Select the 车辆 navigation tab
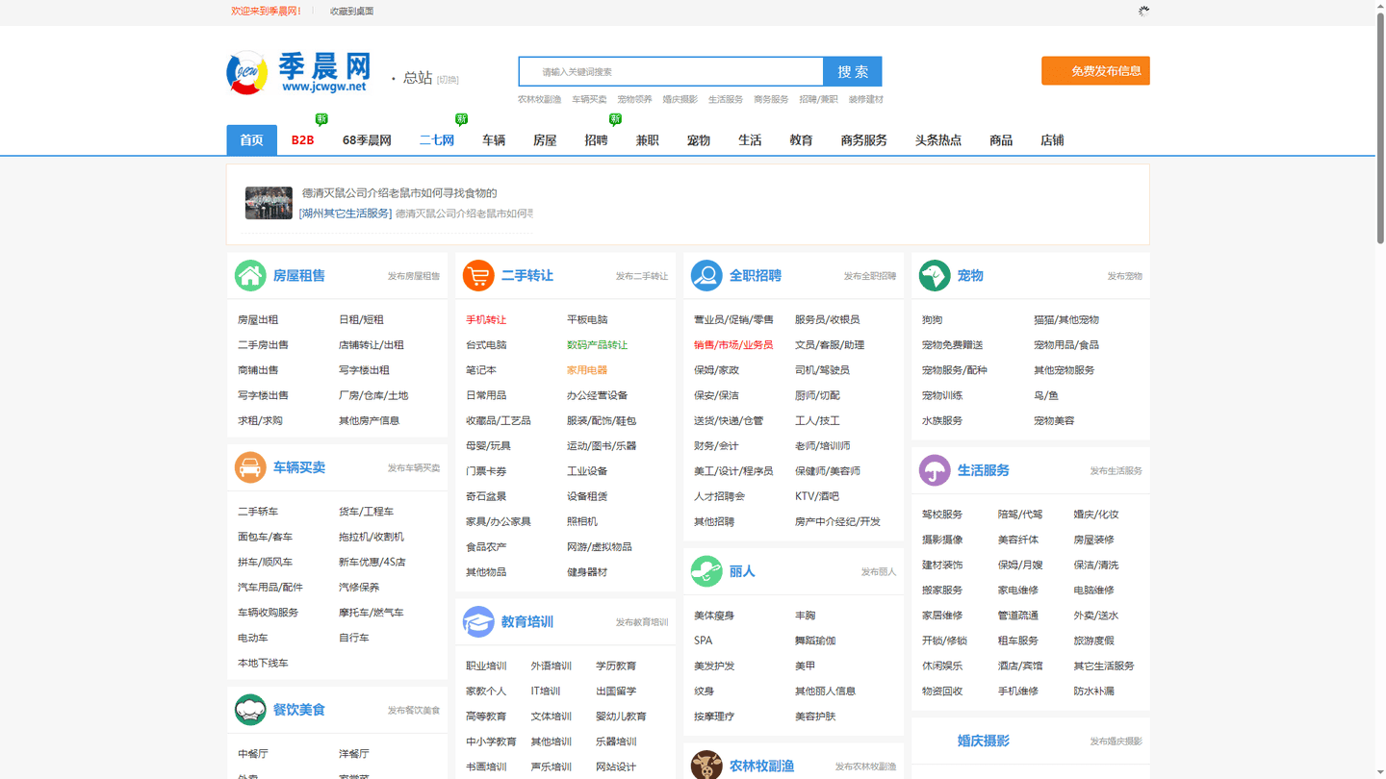The image size is (1386, 779). (x=494, y=140)
